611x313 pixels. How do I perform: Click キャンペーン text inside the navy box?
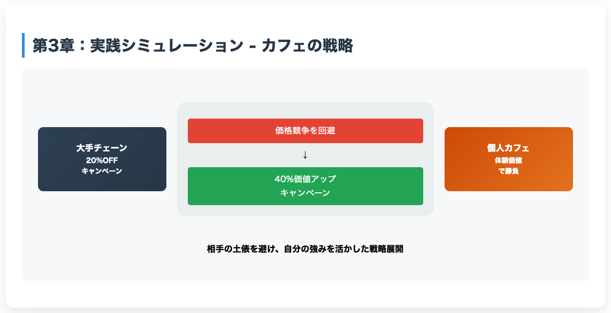pos(102,171)
